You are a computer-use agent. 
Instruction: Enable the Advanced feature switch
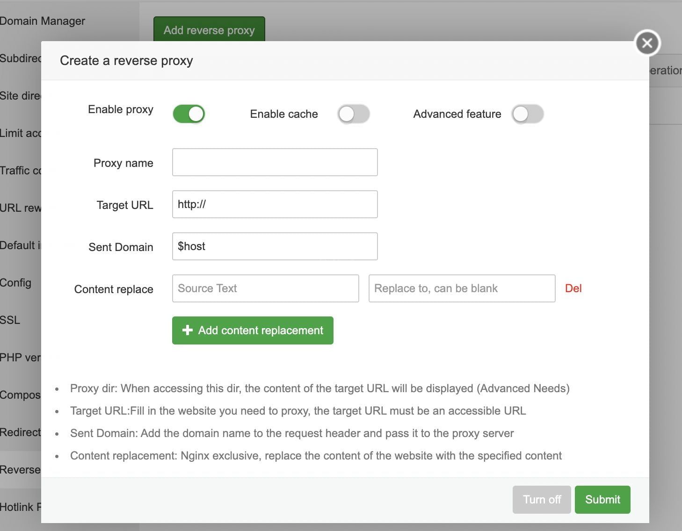coord(528,114)
